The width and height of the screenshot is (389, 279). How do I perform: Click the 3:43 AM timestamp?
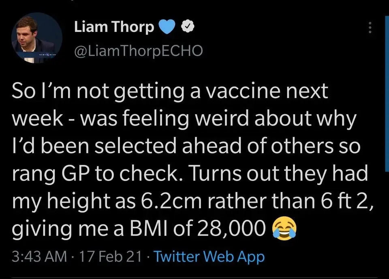tap(39, 256)
